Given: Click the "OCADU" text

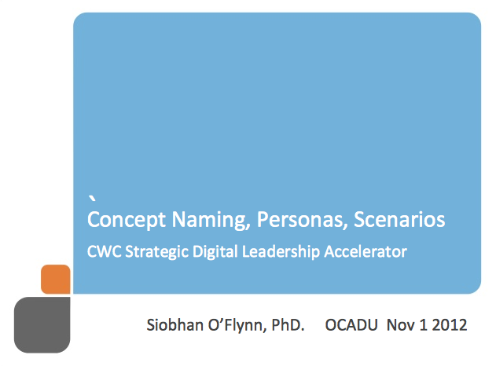Looking at the screenshot, I should (x=351, y=324).
